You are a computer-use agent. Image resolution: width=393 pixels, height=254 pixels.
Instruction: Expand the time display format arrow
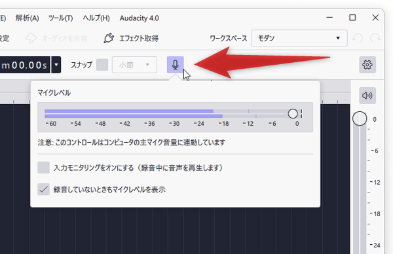pyautogui.click(x=56, y=65)
